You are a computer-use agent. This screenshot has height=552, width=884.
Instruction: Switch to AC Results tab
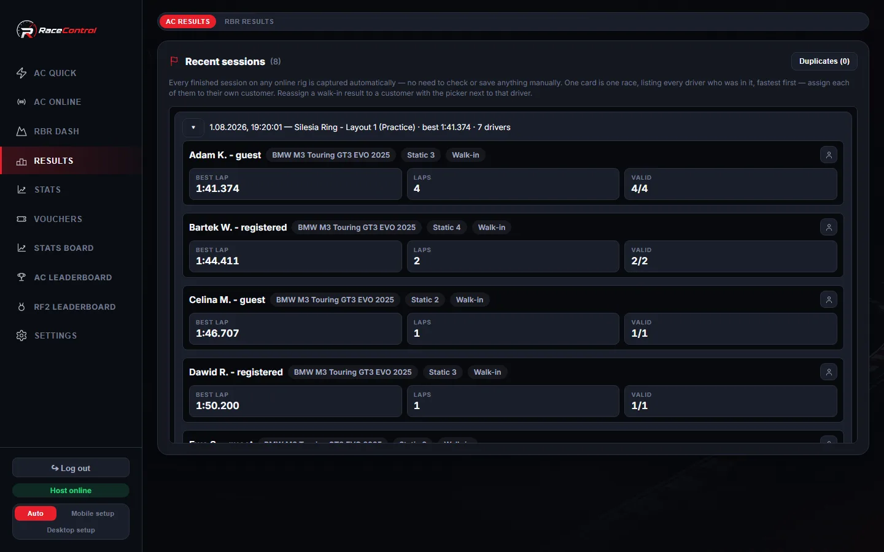(188, 21)
